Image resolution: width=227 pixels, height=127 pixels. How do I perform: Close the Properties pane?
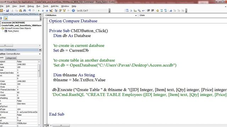[x=40, y=50]
